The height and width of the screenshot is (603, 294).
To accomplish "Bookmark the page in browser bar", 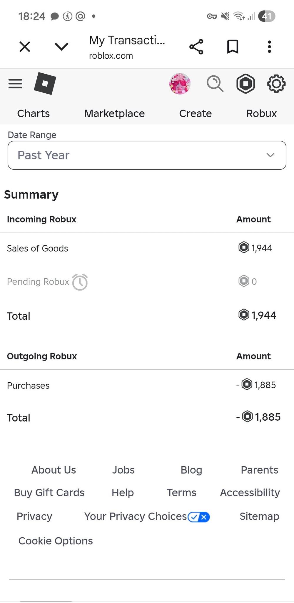I will (x=233, y=47).
